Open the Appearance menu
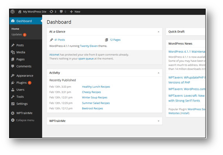This screenshot has width=223, height=155. coord(25,76)
